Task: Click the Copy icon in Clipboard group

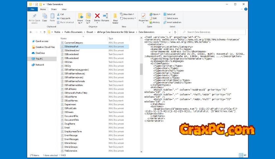Action: (x=44, y=16)
